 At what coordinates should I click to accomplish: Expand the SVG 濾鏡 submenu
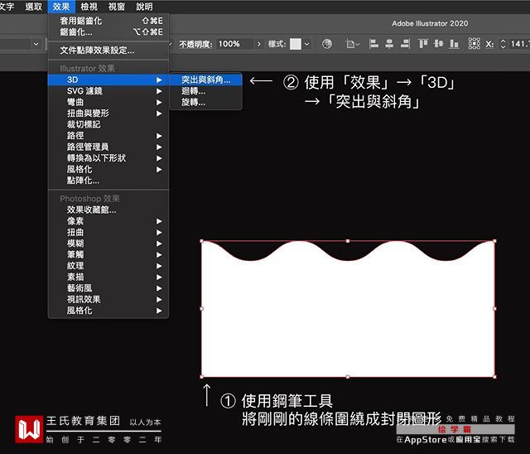(108, 91)
